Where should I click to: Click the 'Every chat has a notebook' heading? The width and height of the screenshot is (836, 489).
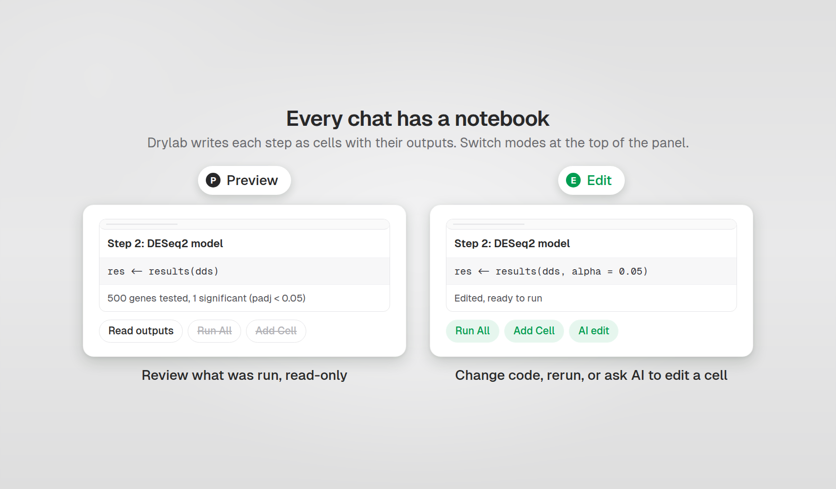[x=418, y=118]
